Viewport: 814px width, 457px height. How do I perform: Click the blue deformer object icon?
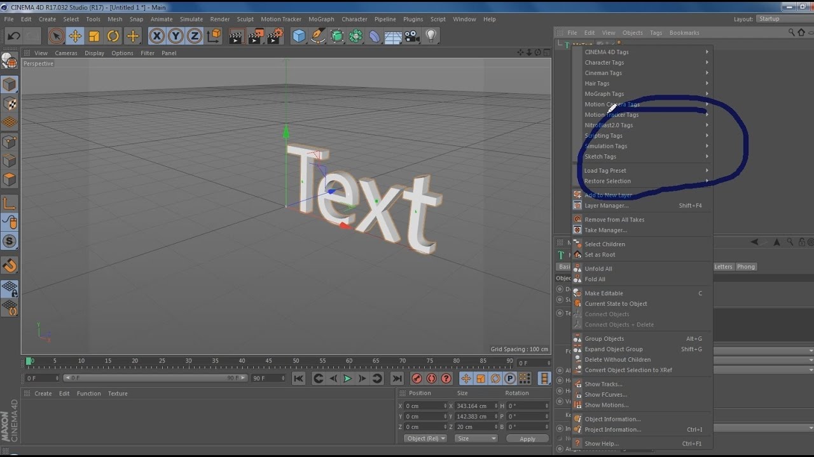pos(375,36)
